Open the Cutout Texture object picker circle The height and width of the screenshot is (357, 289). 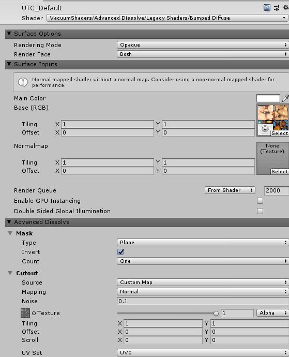(x=34, y=314)
